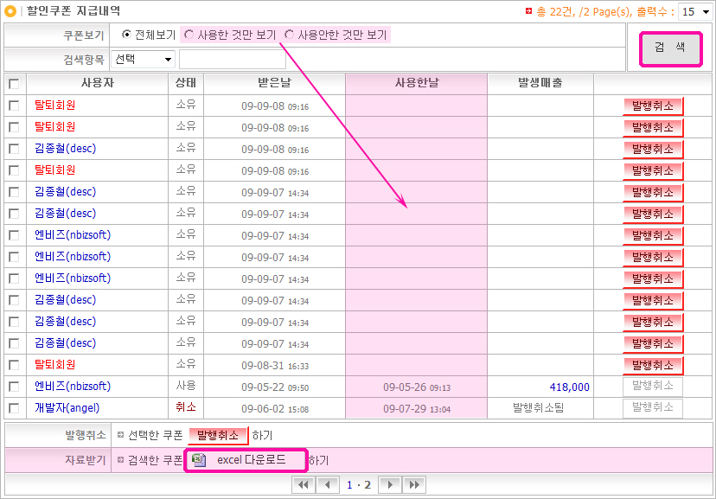This screenshot has width=716, height=499.
Task: Click the 검색 button
Action: click(x=669, y=48)
